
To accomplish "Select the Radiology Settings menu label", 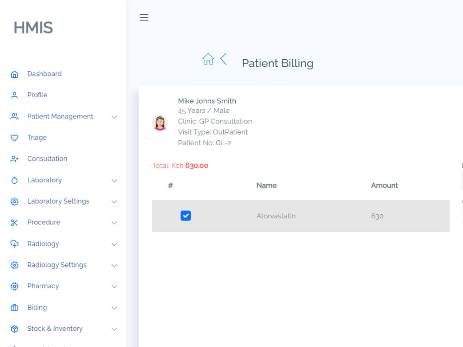I will (56, 265).
